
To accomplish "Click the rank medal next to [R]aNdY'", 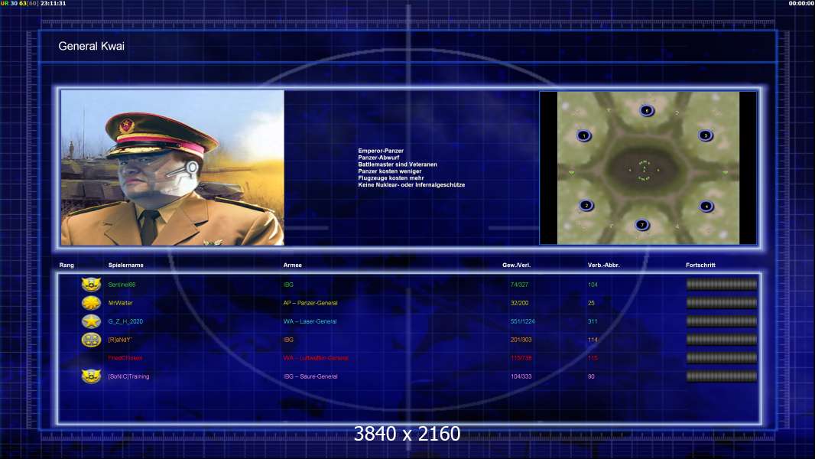I will pos(91,340).
